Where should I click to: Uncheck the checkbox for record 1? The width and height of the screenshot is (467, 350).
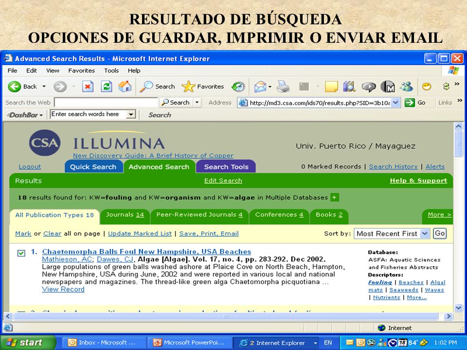[x=21, y=253]
